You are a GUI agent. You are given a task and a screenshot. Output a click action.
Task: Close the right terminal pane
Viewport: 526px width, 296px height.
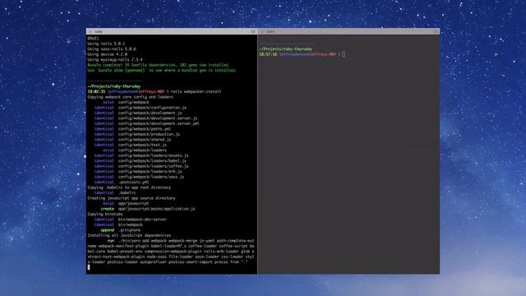[x=262, y=31]
